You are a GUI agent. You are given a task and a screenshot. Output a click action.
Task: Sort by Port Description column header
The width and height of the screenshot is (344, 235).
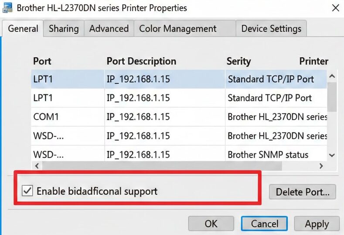click(x=141, y=61)
